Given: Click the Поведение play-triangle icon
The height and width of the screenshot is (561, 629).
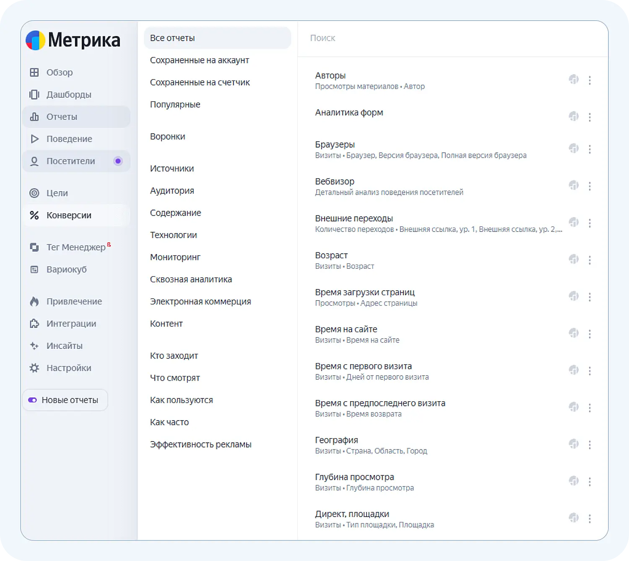Looking at the screenshot, I should [34, 139].
